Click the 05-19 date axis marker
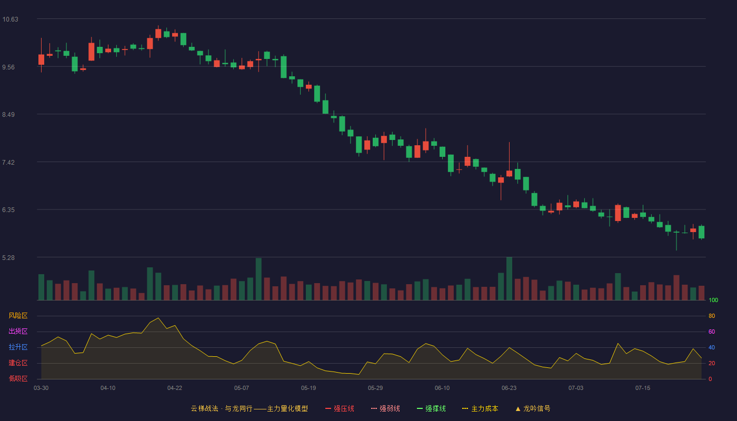Screen dimensions: 737x421 pos(308,388)
